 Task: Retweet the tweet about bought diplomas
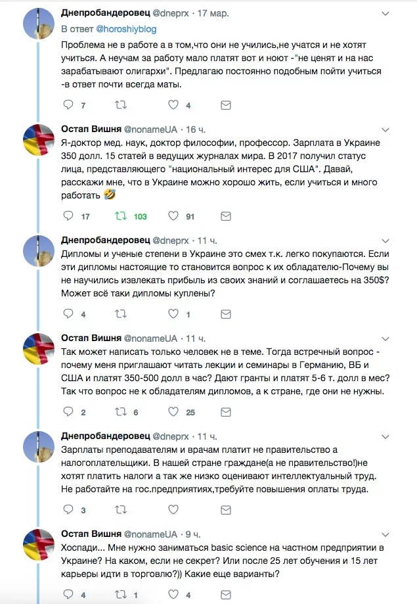[x=121, y=314]
